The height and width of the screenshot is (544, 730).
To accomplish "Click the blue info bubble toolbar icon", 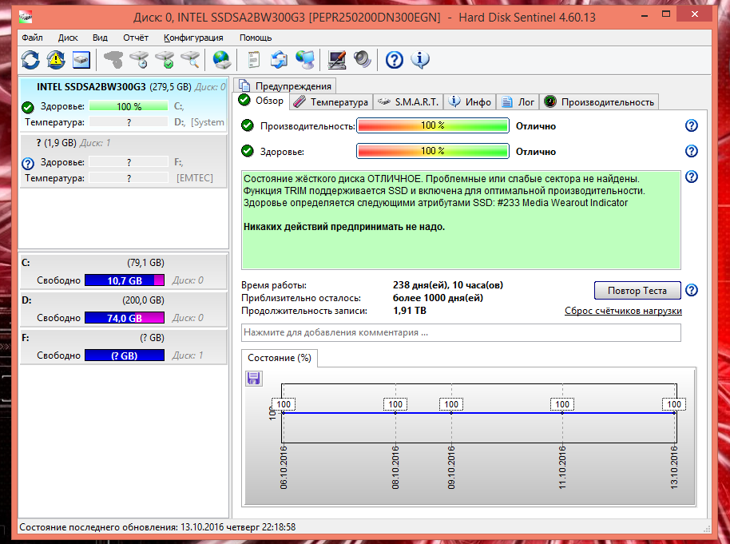I will click(x=419, y=59).
